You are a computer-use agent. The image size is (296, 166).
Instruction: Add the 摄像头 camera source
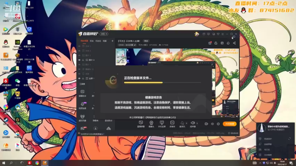[151, 124]
